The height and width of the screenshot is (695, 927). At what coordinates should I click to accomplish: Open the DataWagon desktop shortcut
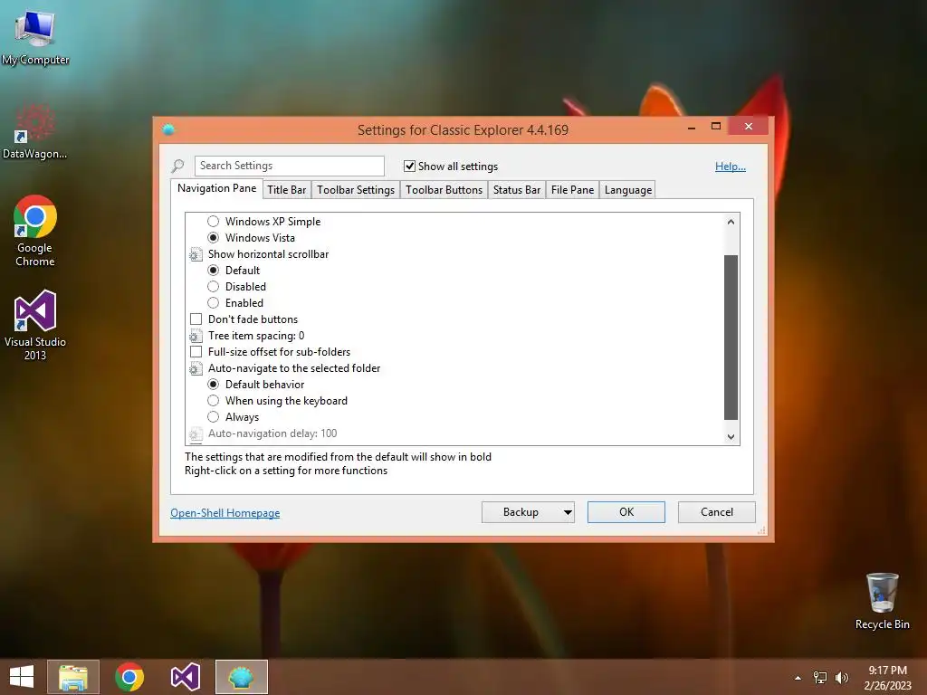click(x=34, y=131)
